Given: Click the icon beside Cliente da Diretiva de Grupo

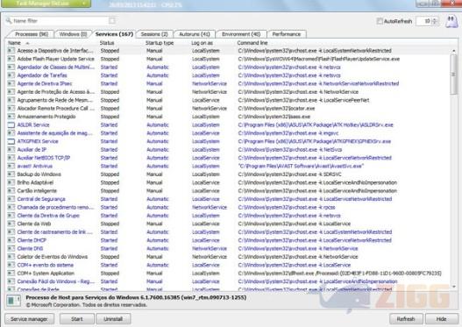Looking at the screenshot, I should tap(11, 216).
